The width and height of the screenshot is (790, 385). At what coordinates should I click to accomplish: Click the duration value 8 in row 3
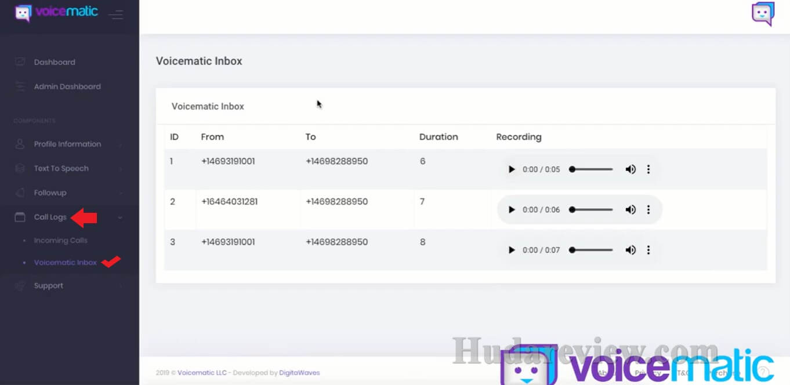click(x=423, y=242)
